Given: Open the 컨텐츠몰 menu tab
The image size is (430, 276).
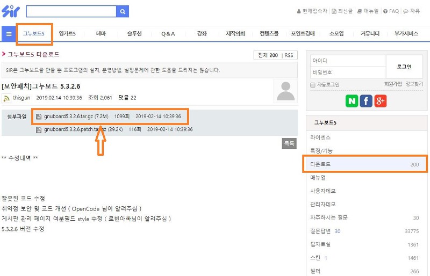Looking at the screenshot, I should [269, 34].
